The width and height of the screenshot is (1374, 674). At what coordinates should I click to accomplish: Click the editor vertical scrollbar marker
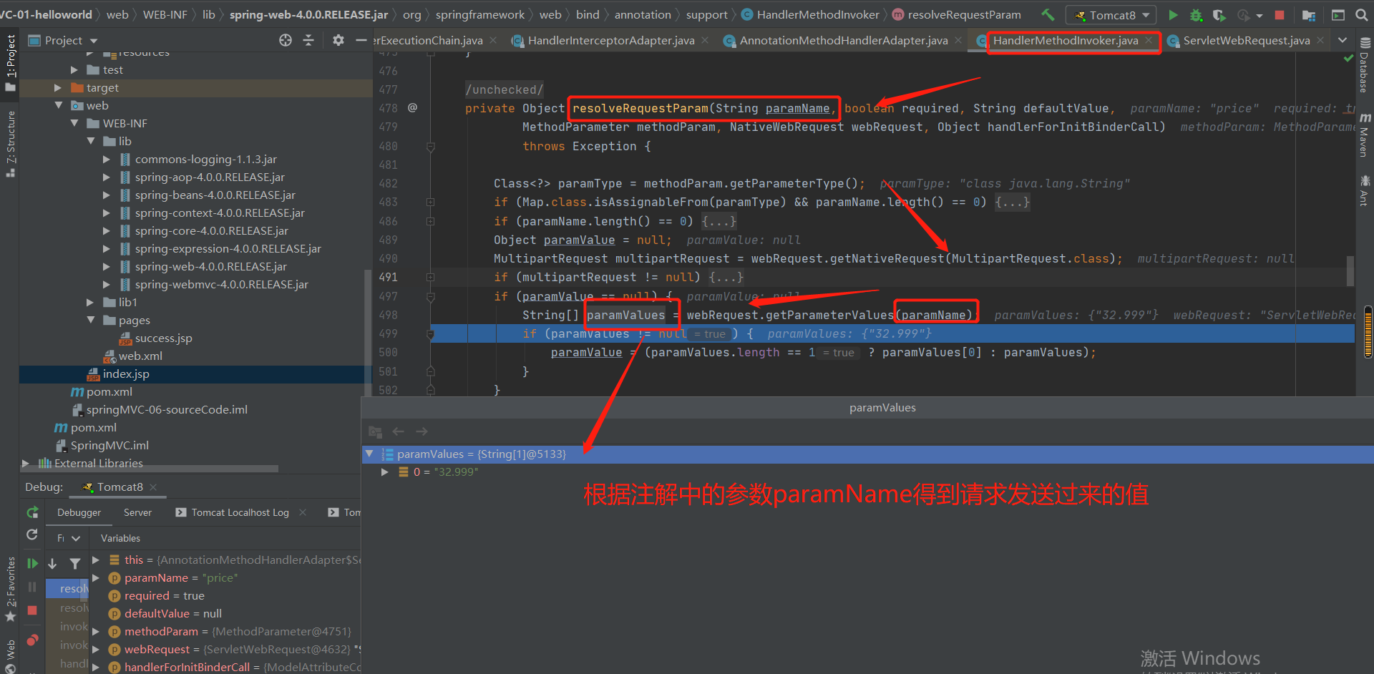tap(1350, 271)
